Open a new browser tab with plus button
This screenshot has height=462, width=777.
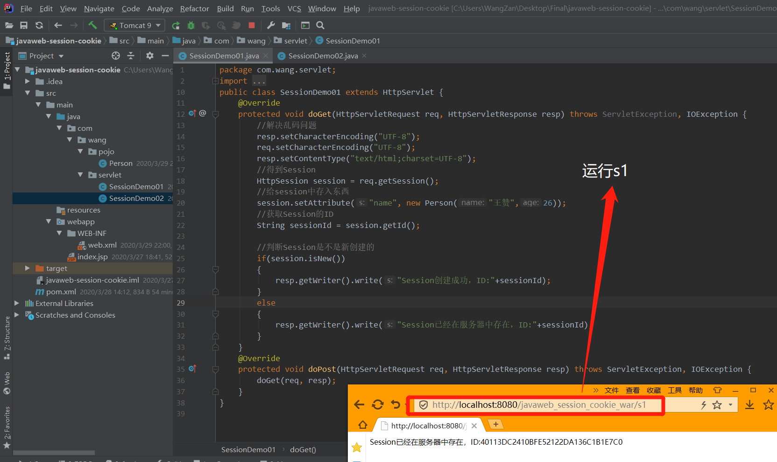495,424
